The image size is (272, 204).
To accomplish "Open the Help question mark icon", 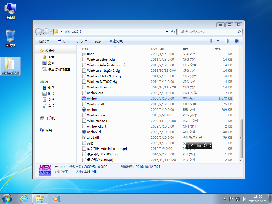I will pyautogui.click(x=237, y=41).
